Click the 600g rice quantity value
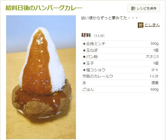This screenshot has width=166, height=140. coord(155,90)
